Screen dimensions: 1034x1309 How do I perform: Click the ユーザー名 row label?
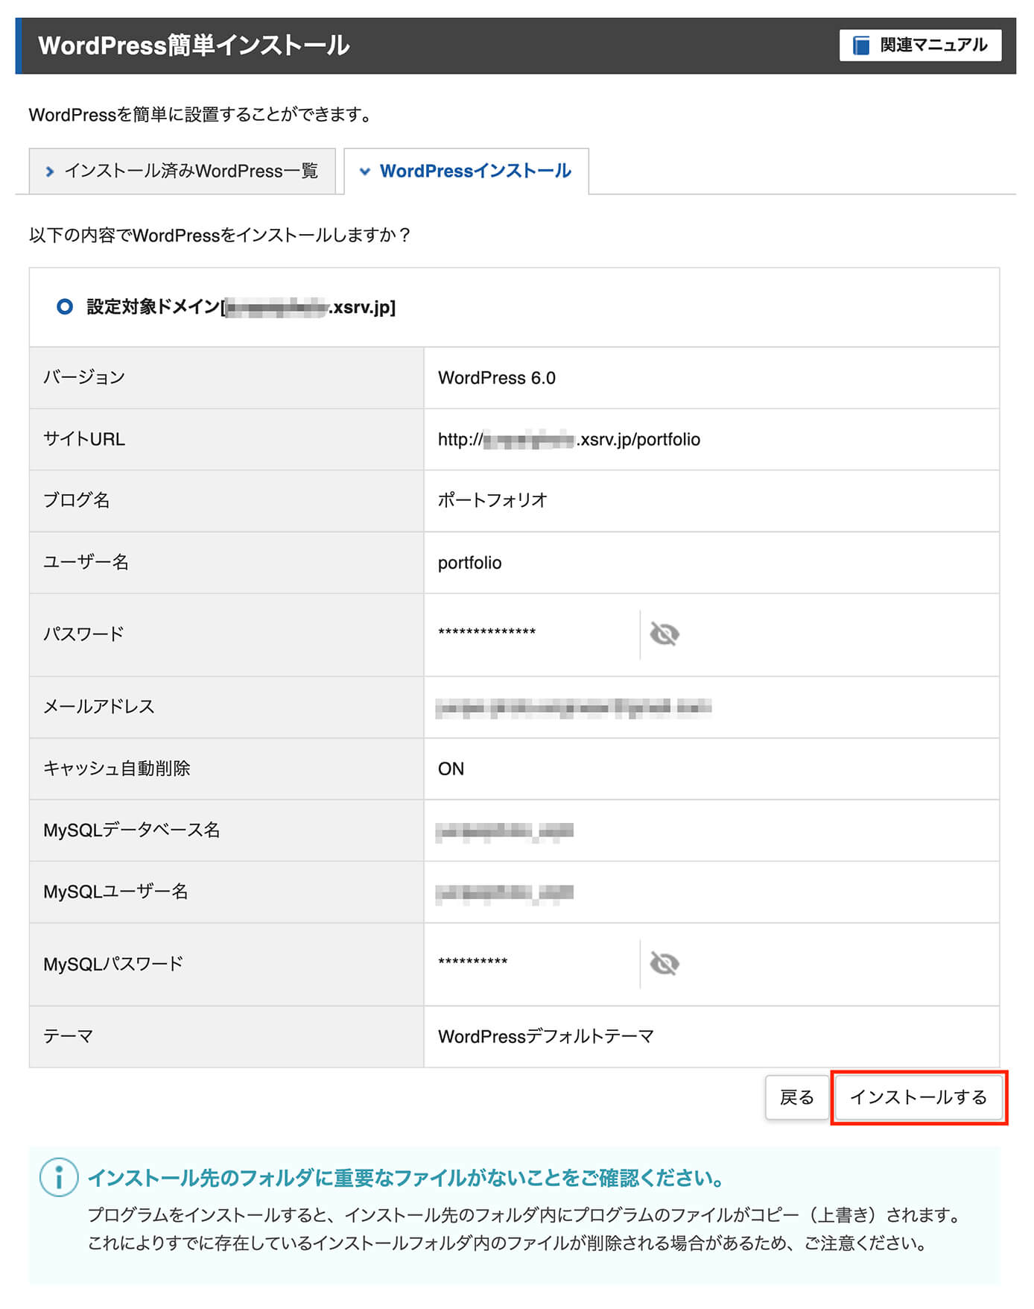86,562
